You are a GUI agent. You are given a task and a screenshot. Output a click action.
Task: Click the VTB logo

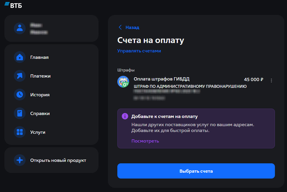click(14, 5)
